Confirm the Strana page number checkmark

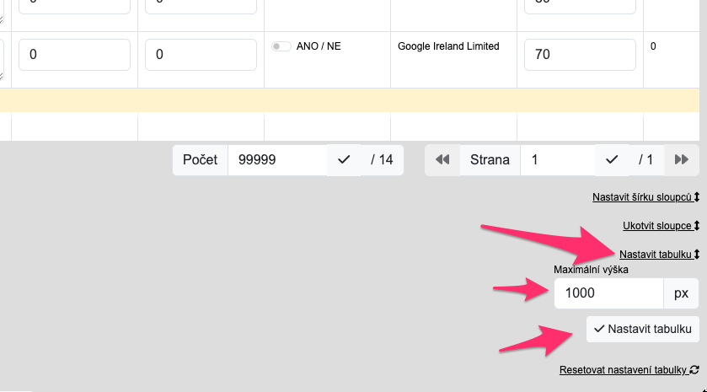[612, 159]
